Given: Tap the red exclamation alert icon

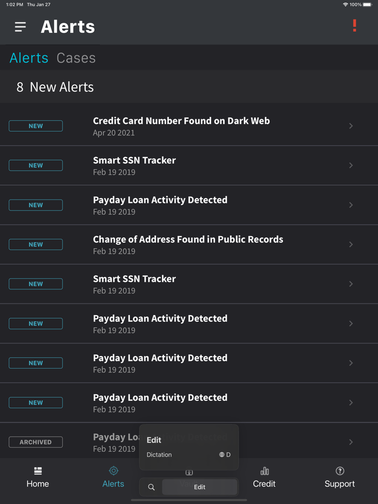Looking at the screenshot, I should (354, 26).
